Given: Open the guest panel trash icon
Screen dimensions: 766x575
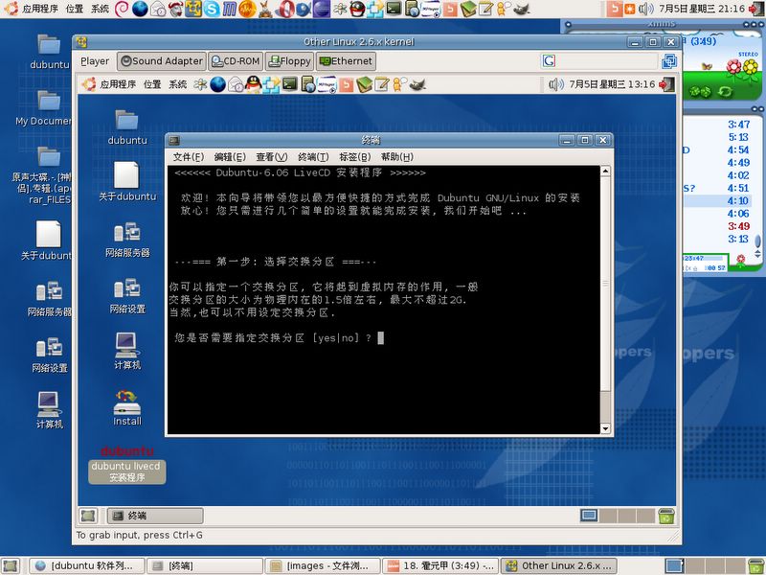Looking at the screenshot, I should tap(666, 516).
